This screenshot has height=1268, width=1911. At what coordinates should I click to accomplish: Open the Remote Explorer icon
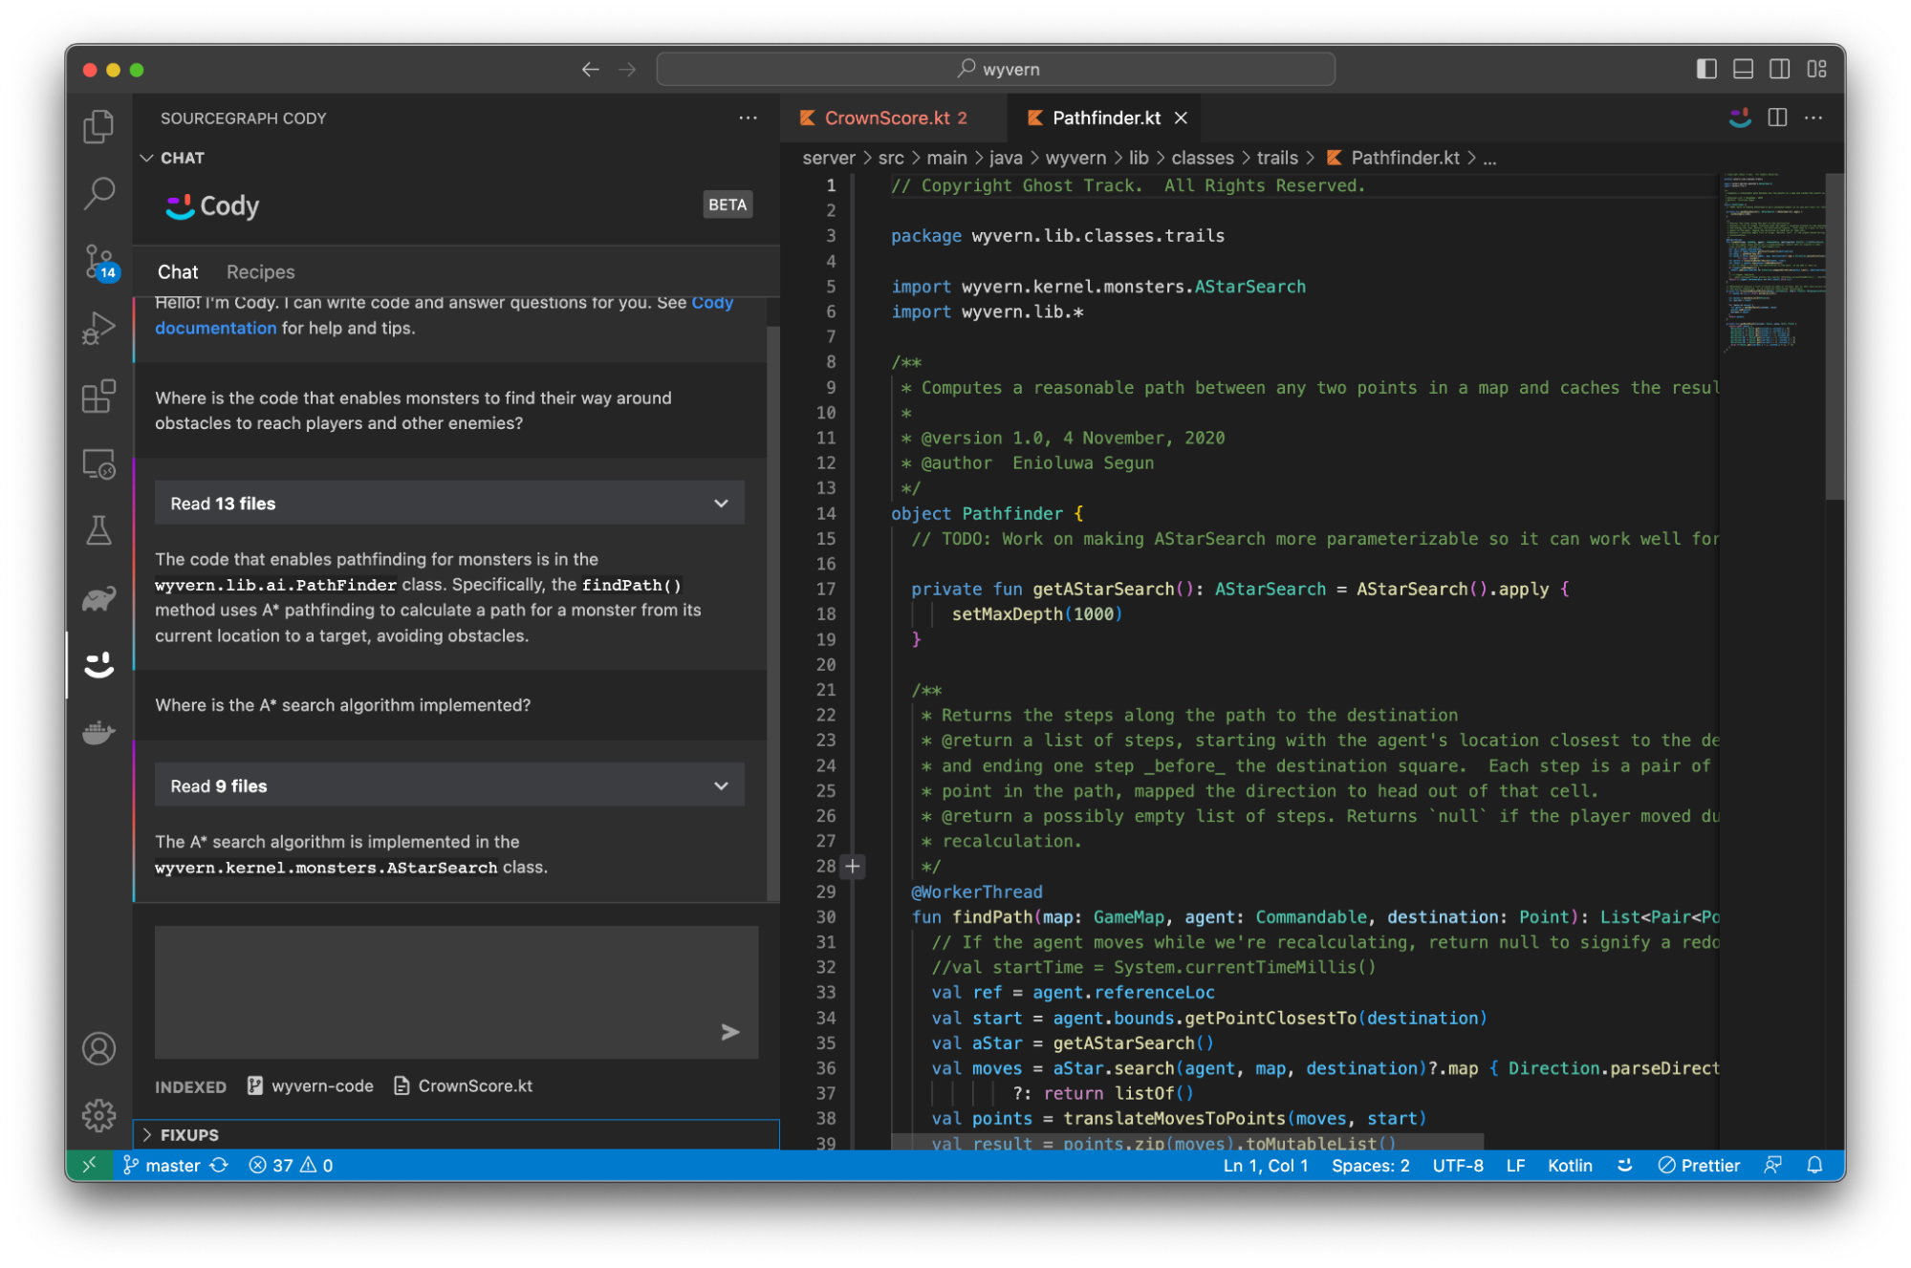(98, 463)
